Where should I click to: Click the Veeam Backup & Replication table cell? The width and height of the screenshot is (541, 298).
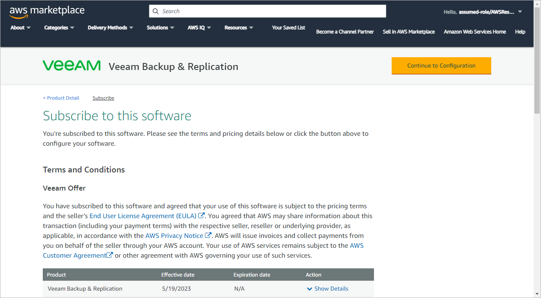point(85,289)
